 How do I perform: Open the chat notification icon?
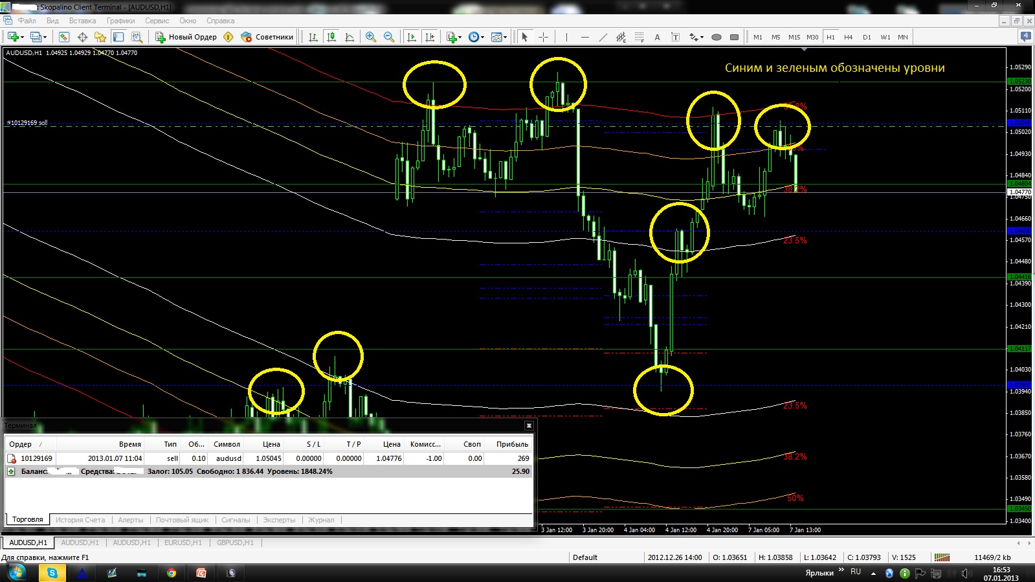click(x=1026, y=37)
